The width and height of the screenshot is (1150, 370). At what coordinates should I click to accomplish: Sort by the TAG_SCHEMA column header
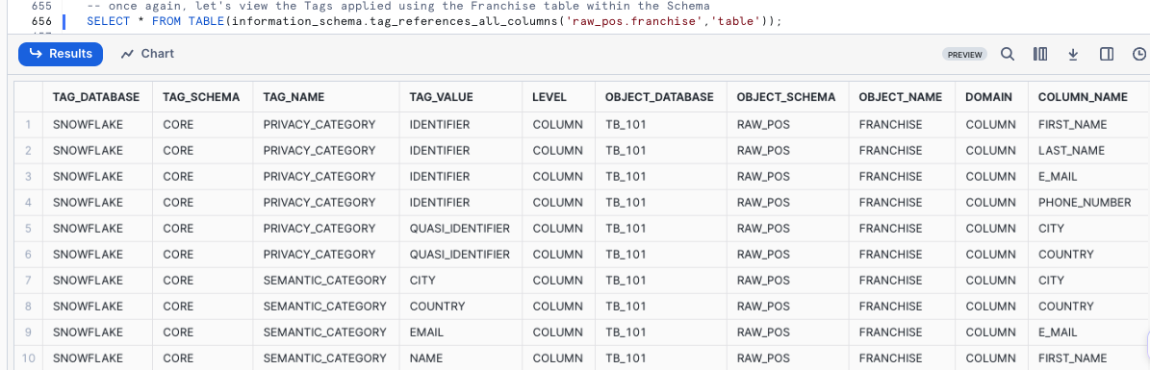[x=201, y=97]
